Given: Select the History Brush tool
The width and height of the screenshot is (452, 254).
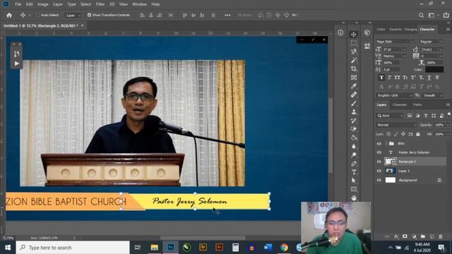Looking at the screenshot, I should point(354,121).
